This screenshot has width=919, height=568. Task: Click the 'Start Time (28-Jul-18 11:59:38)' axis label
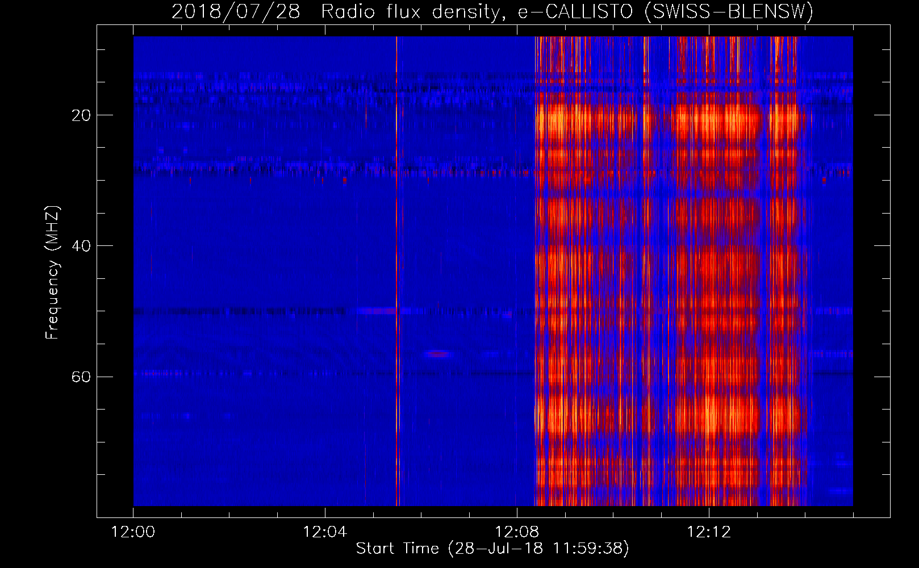(x=492, y=549)
